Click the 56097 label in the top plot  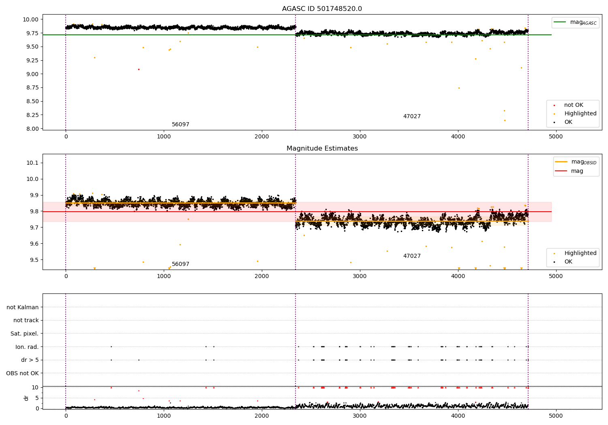pyautogui.click(x=180, y=125)
